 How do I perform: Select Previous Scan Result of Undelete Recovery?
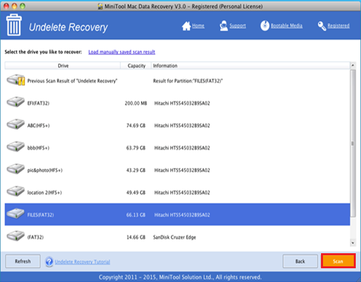pyautogui.click(x=72, y=81)
